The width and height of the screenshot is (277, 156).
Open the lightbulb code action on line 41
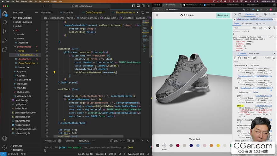click(x=54, y=72)
